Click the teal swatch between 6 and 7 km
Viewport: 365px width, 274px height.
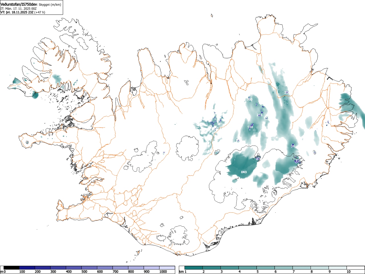pyautogui.click(x=283, y=268)
